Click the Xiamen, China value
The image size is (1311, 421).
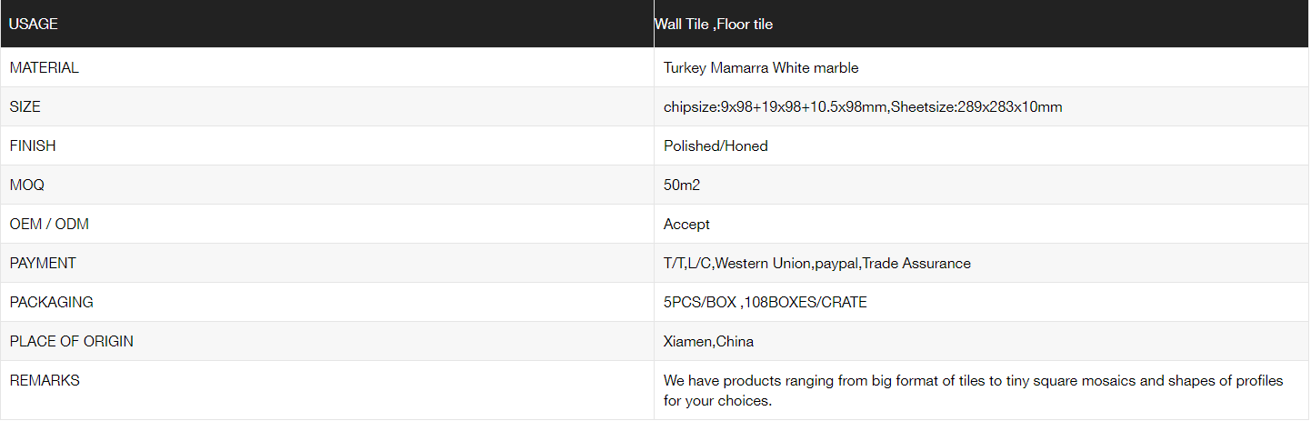pos(708,341)
